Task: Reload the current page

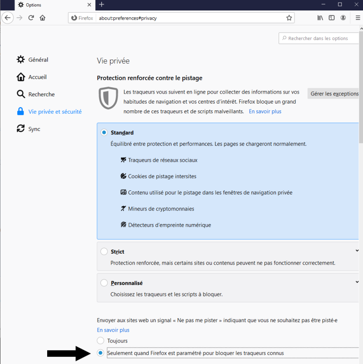Action: [31, 18]
